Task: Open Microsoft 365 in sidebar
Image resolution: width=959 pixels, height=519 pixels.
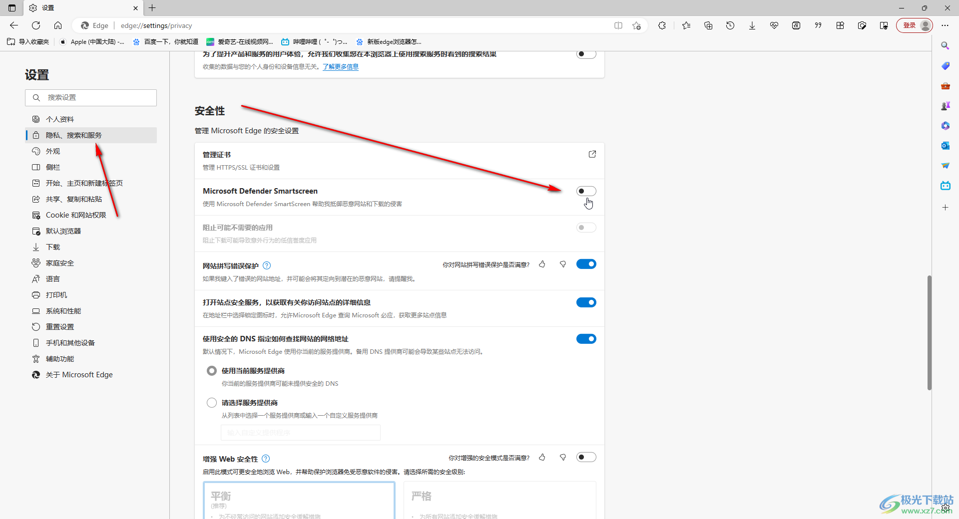Action: (945, 126)
